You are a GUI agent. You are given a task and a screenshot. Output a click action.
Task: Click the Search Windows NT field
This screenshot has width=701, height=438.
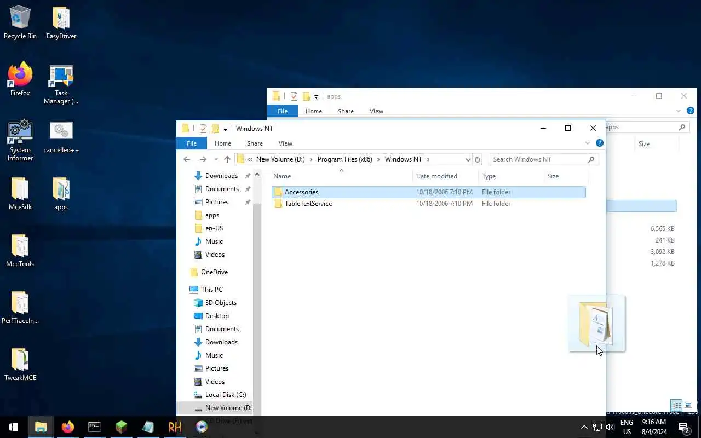click(543, 159)
